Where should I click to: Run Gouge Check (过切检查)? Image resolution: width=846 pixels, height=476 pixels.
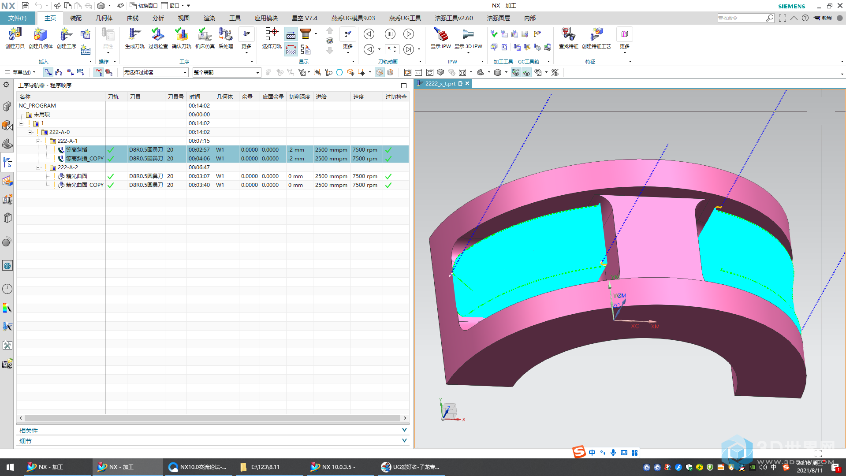(158, 38)
